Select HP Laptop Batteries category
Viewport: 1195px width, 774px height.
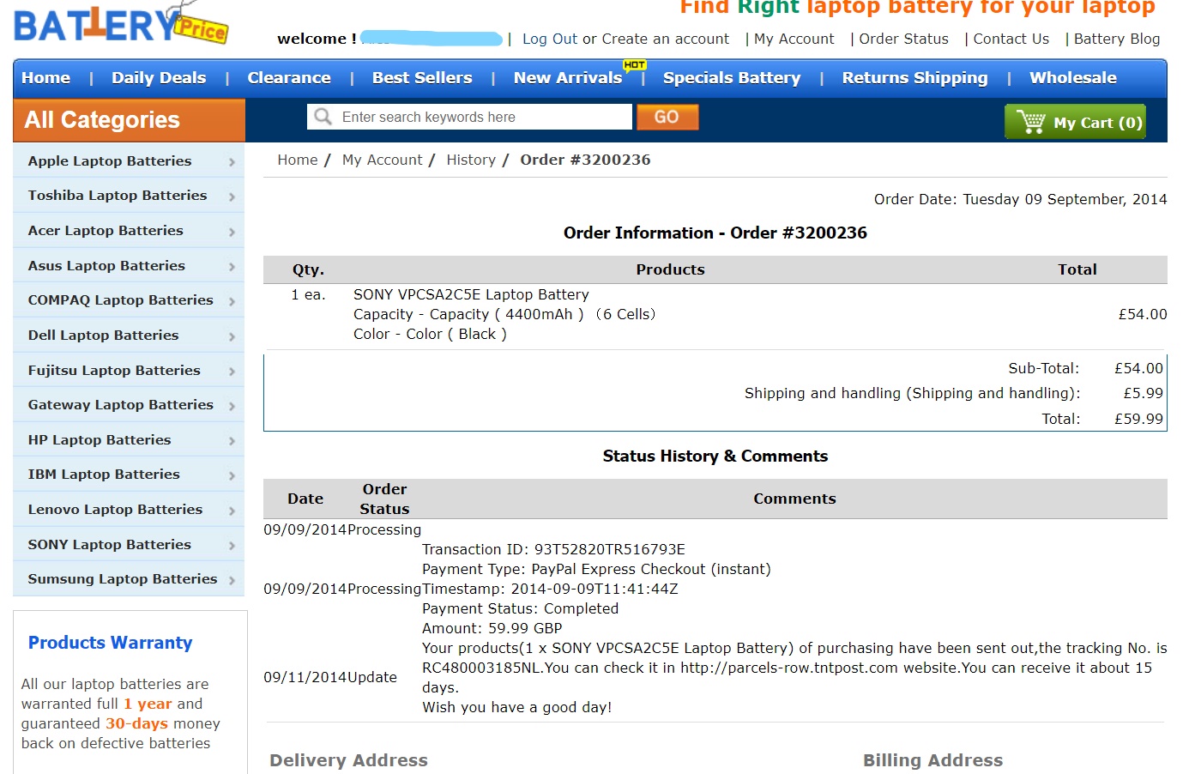pyautogui.click(x=100, y=440)
